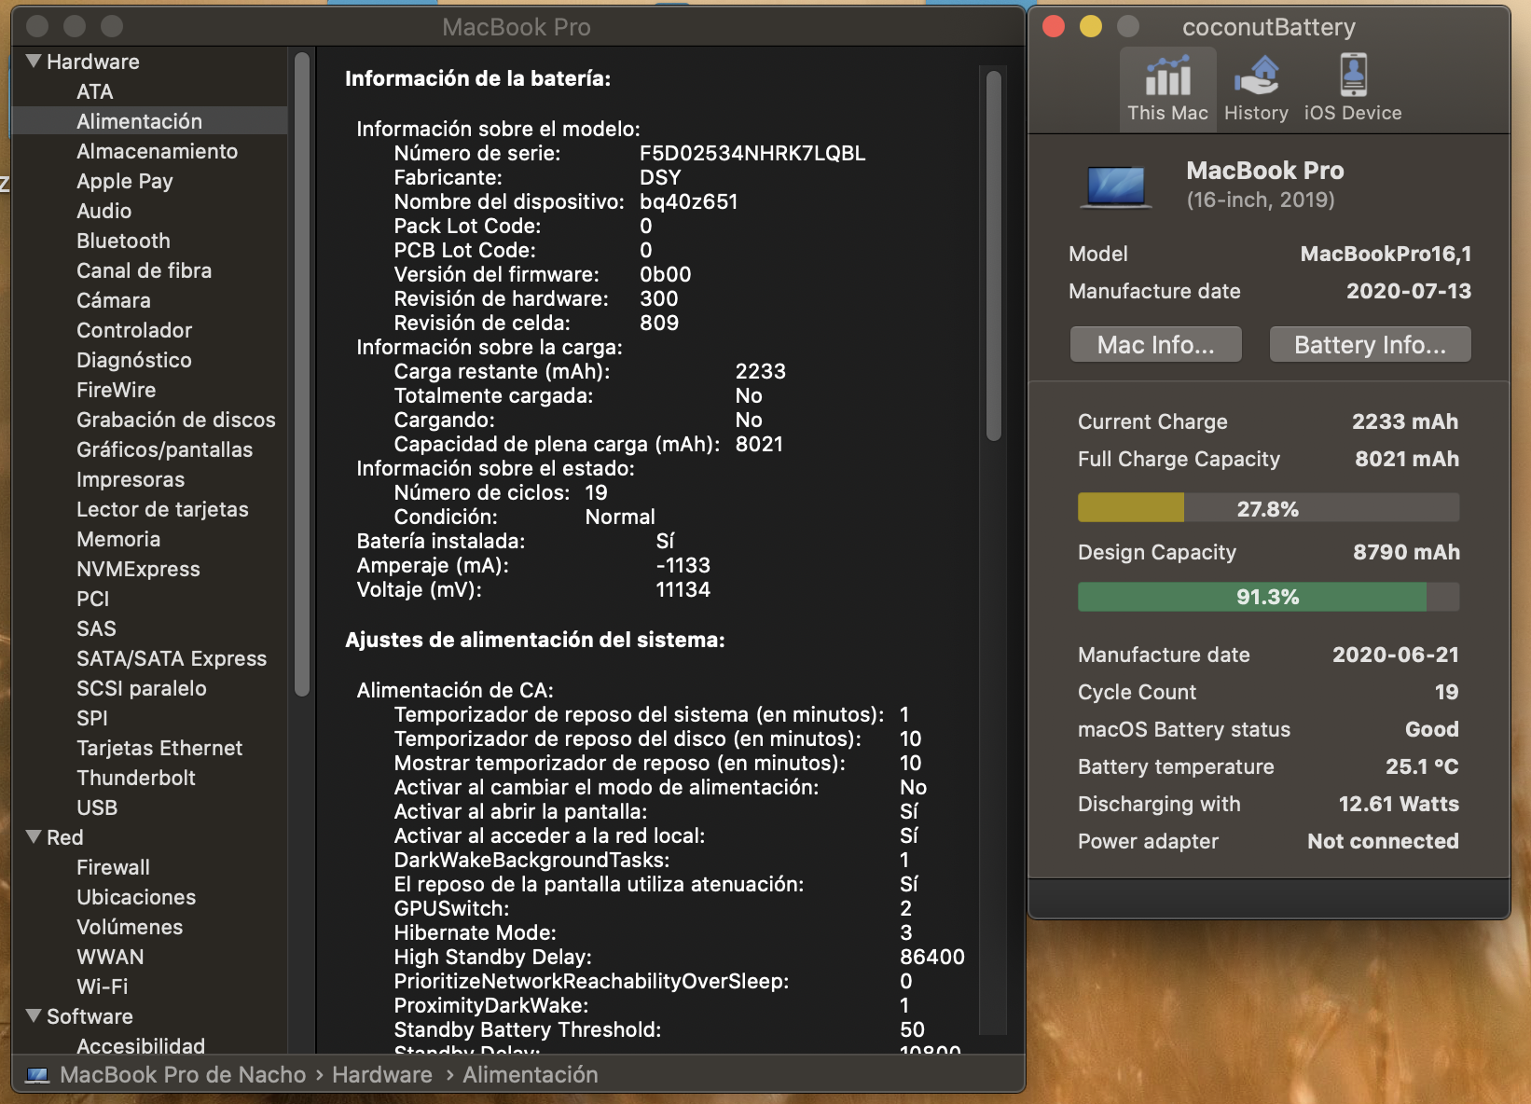Click MacBook Pro de Nacho in path bar
Viewport: 1531px width, 1104px height.
[x=183, y=1075]
